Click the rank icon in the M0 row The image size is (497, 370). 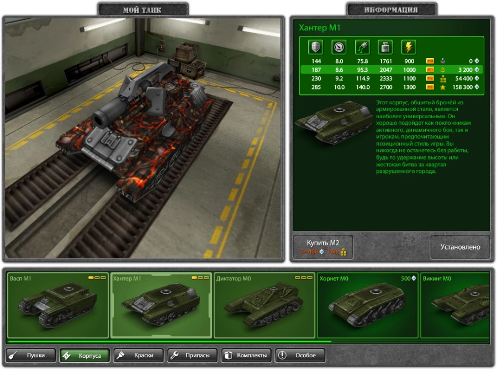[x=443, y=61]
